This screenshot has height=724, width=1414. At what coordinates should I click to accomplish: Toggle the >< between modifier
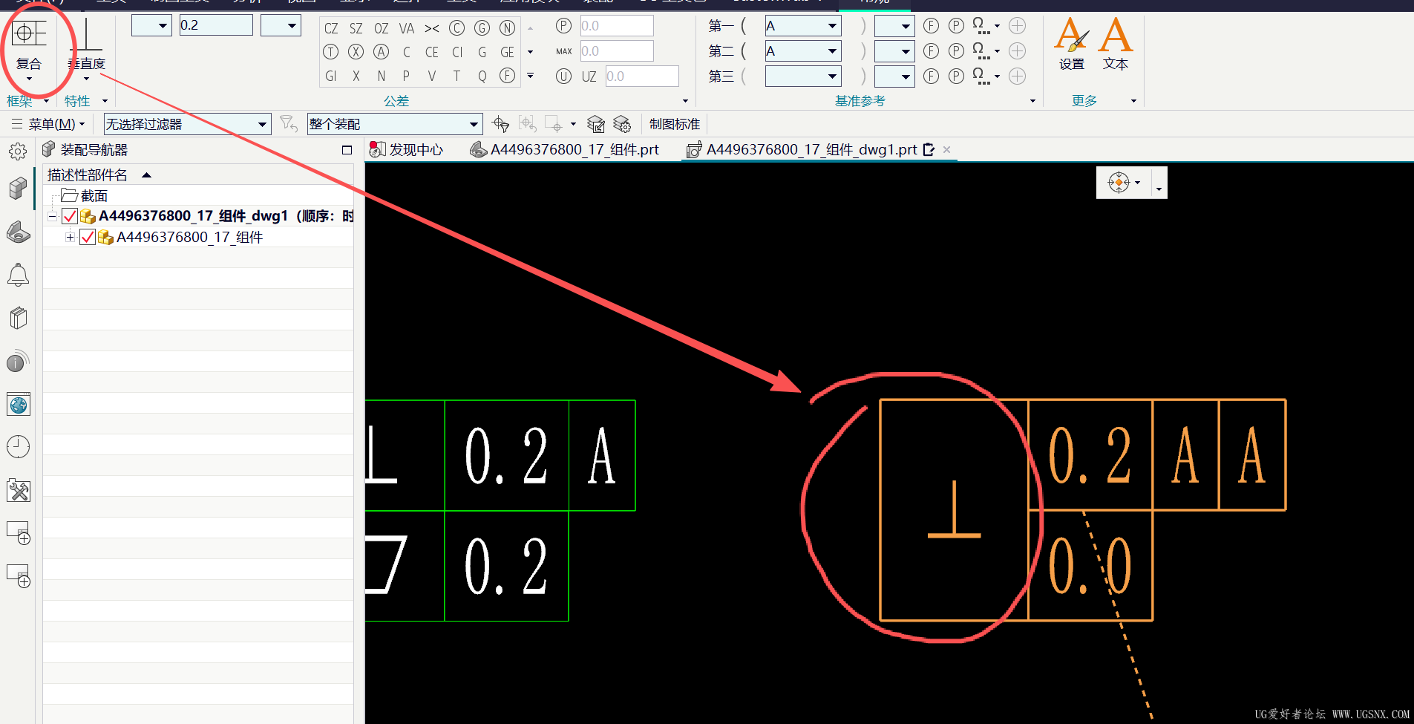pos(432,28)
